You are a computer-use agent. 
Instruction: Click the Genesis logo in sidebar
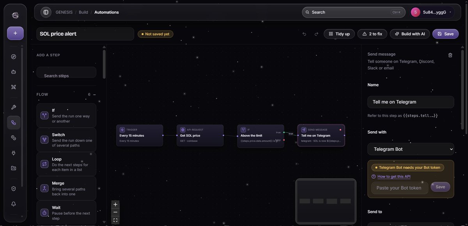point(15,16)
